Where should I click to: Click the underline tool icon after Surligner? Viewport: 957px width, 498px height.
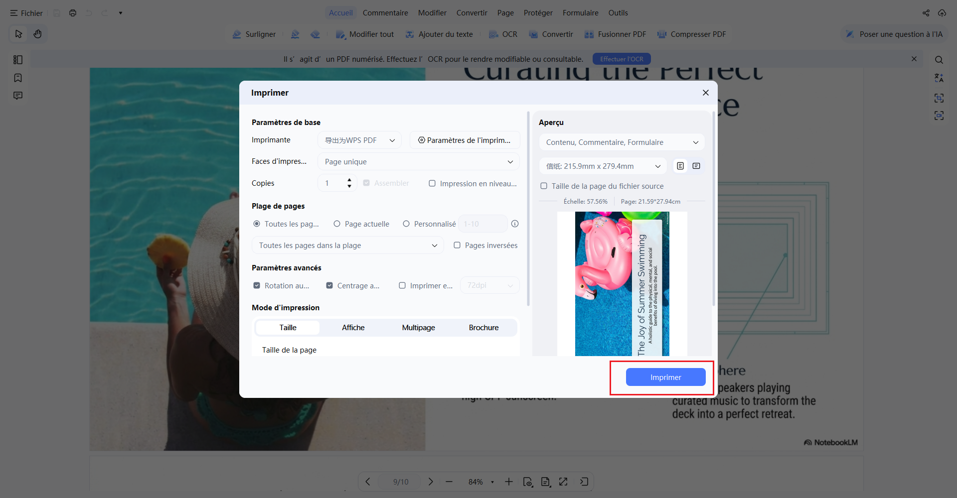(x=295, y=34)
